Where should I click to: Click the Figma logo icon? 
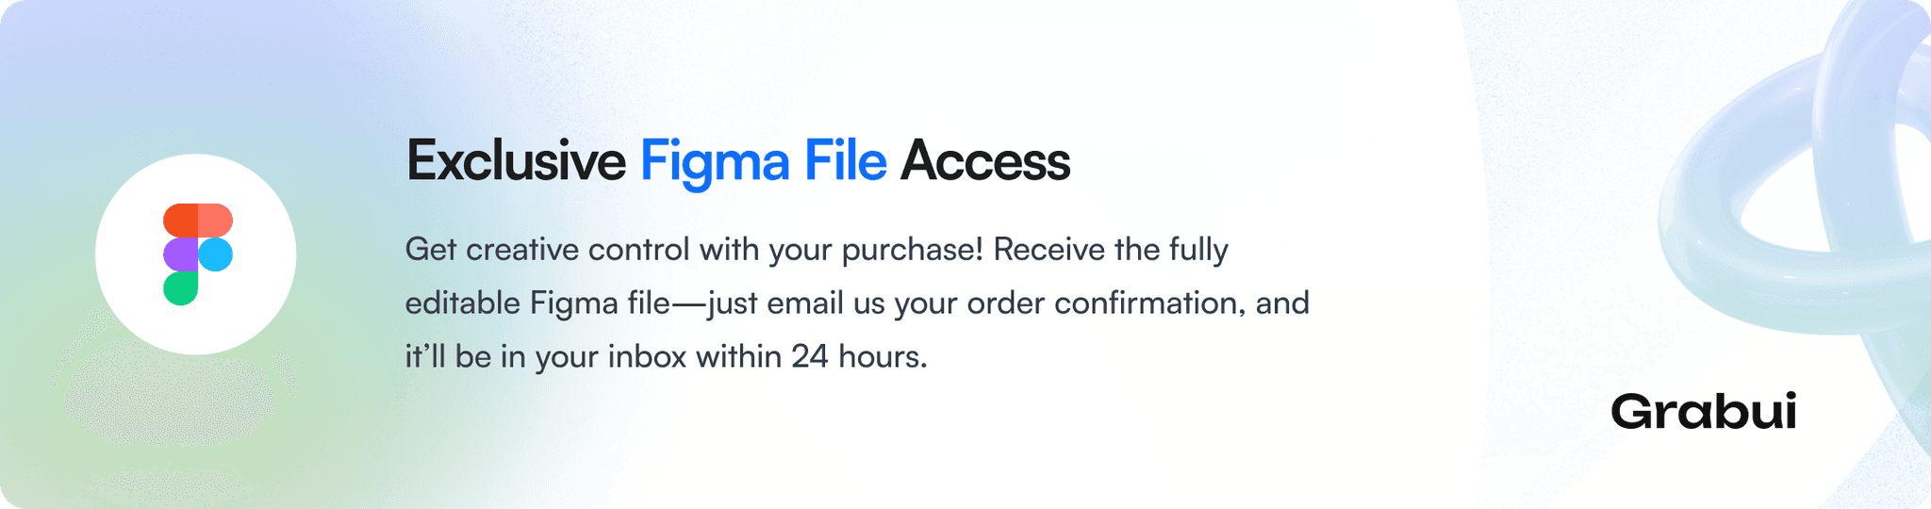(x=198, y=254)
